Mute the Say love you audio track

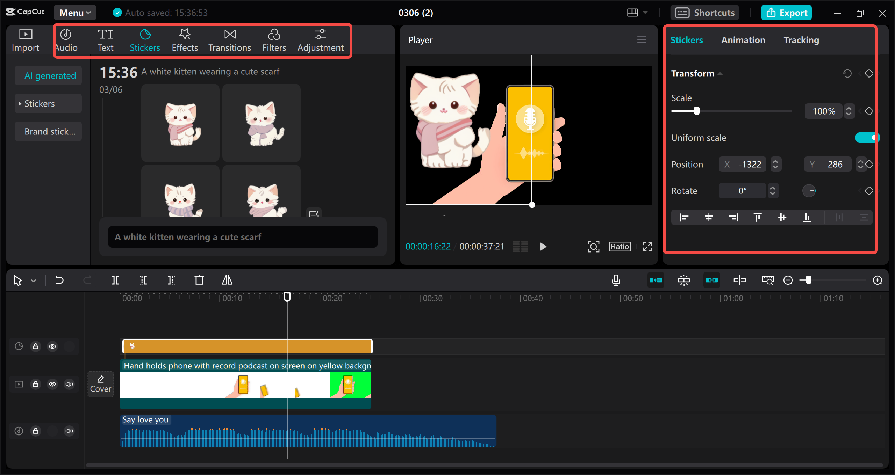[69, 431]
